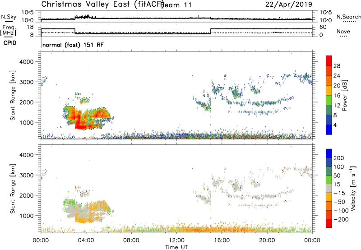Click the red −200 velocity color bar segment
The image size is (361, 250).
click(x=329, y=223)
